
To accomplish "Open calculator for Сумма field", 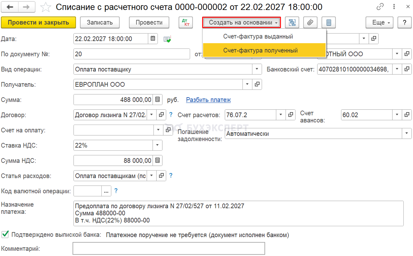I will (157, 100).
